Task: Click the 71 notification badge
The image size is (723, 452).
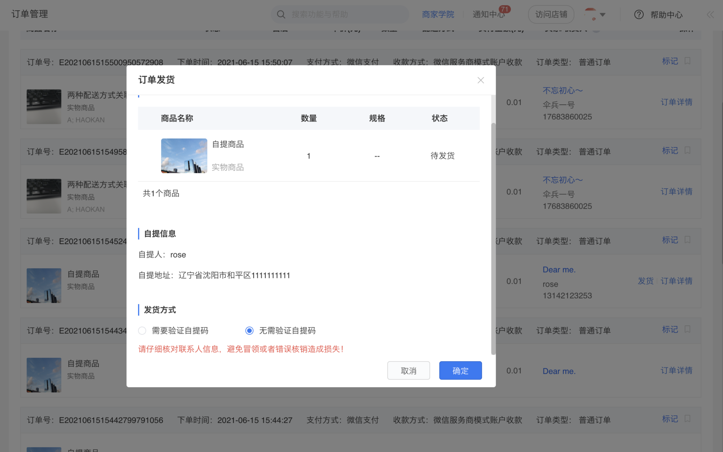Action: tap(505, 9)
